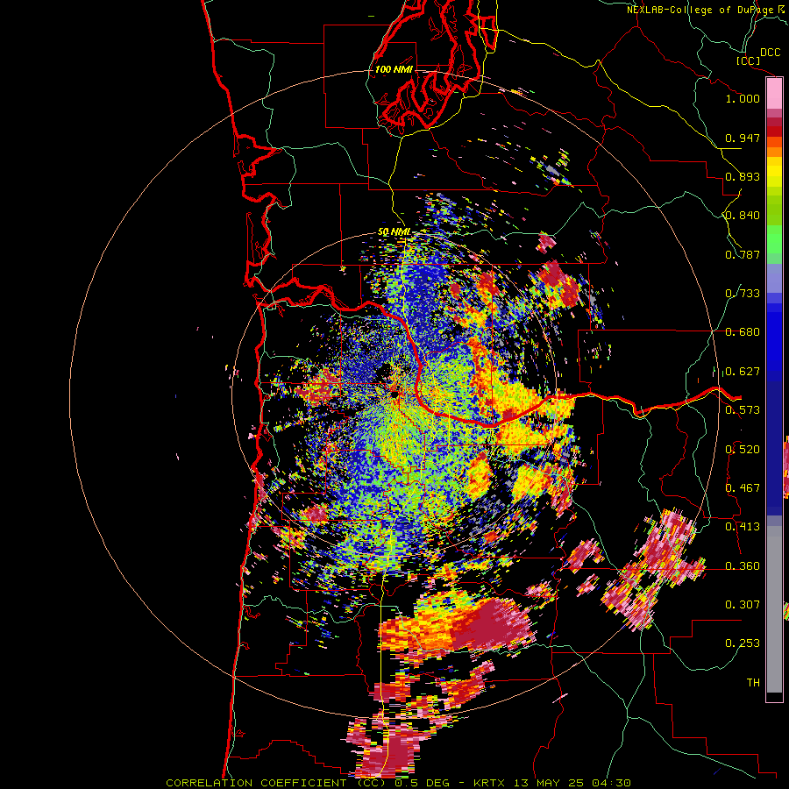Click the TH threshold label

[753, 683]
